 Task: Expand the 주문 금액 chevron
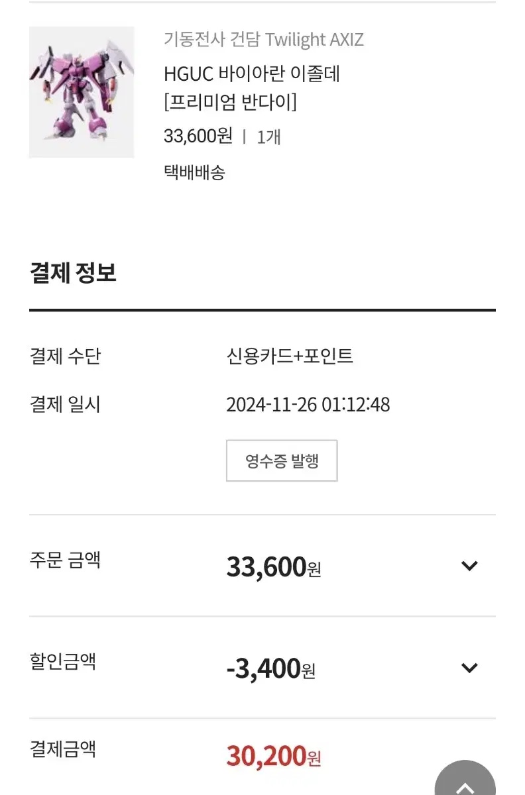pyautogui.click(x=469, y=566)
